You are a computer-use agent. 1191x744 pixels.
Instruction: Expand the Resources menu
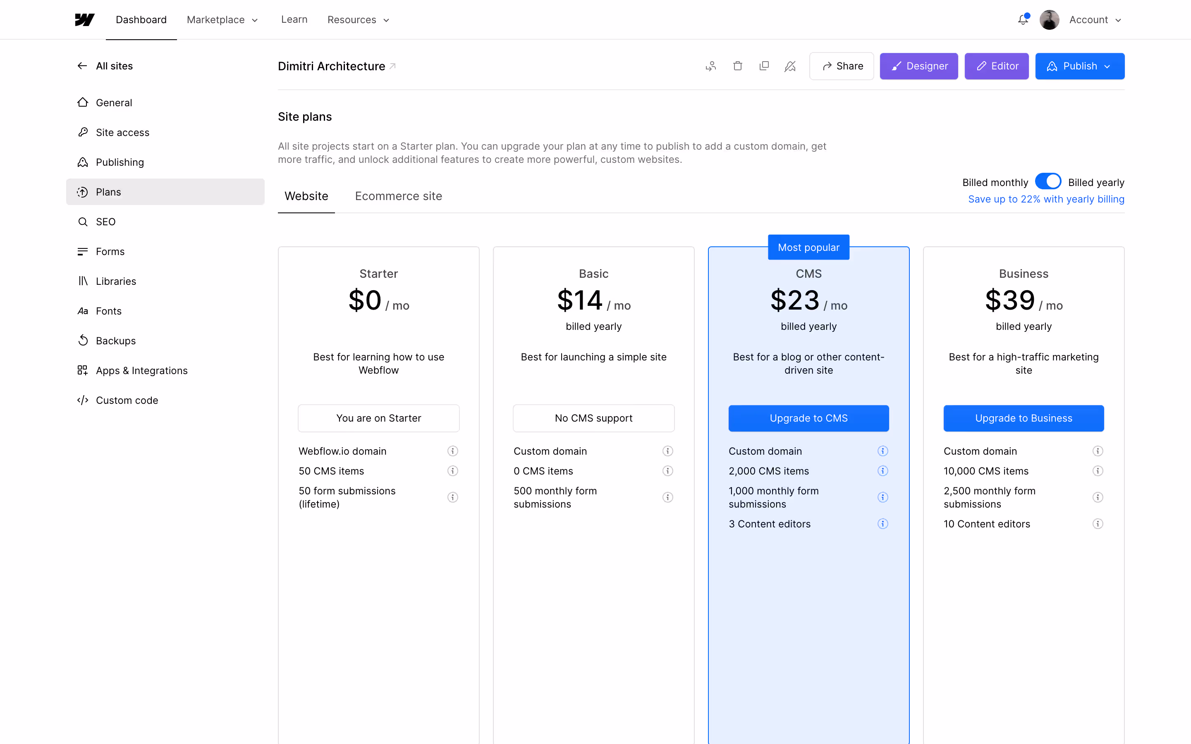click(x=358, y=20)
